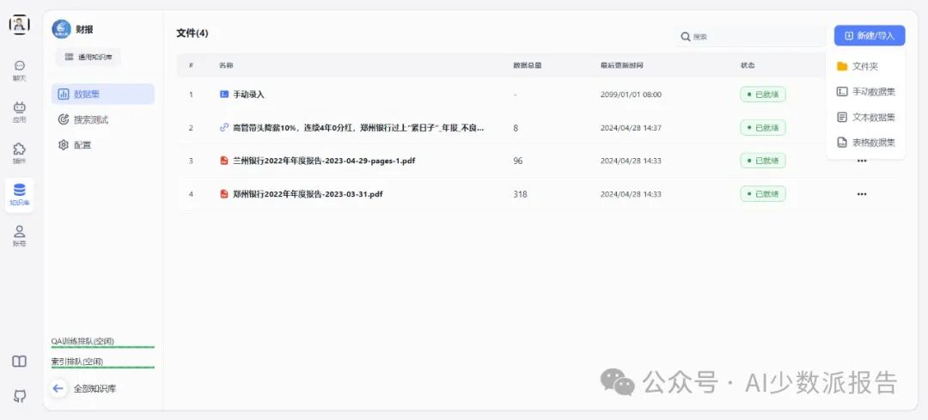
Task: Choose 文件夹 from the dropdown
Action: point(865,66)
